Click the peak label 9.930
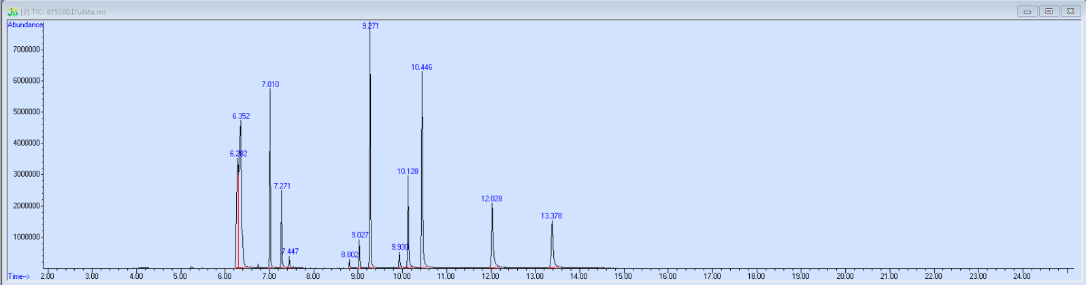This screenshot has height=285, width=1086. click(x=400, y=247)
